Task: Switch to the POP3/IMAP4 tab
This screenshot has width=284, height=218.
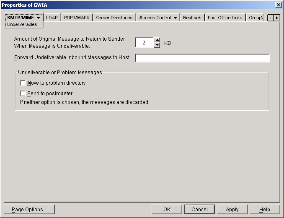Action: (x=76, y=18)
